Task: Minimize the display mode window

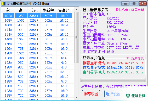Action: pos(125,4)
